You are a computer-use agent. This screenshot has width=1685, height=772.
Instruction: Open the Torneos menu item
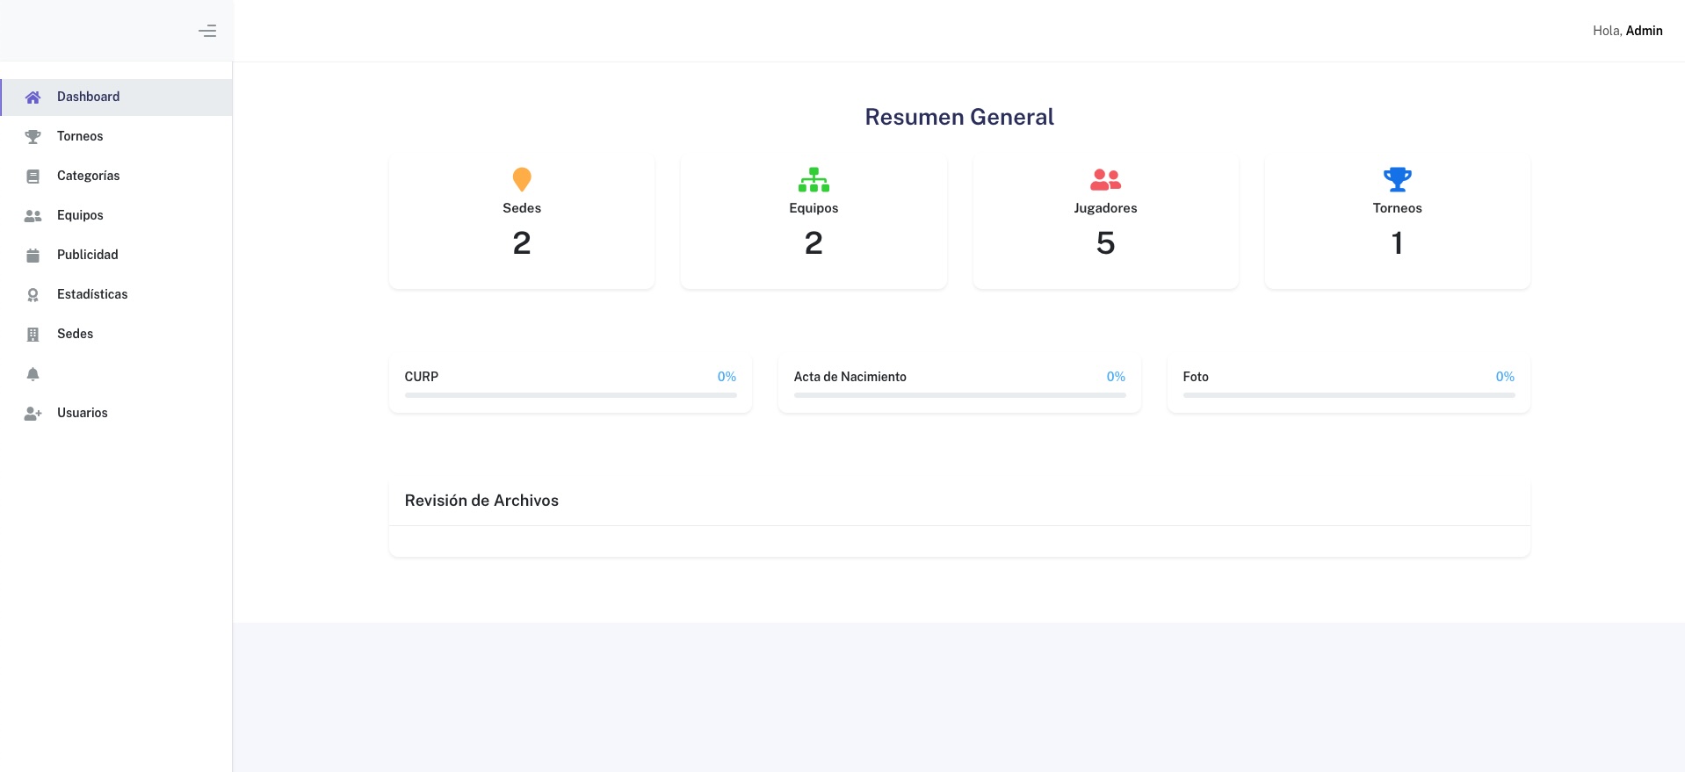(x=80, y=136)
